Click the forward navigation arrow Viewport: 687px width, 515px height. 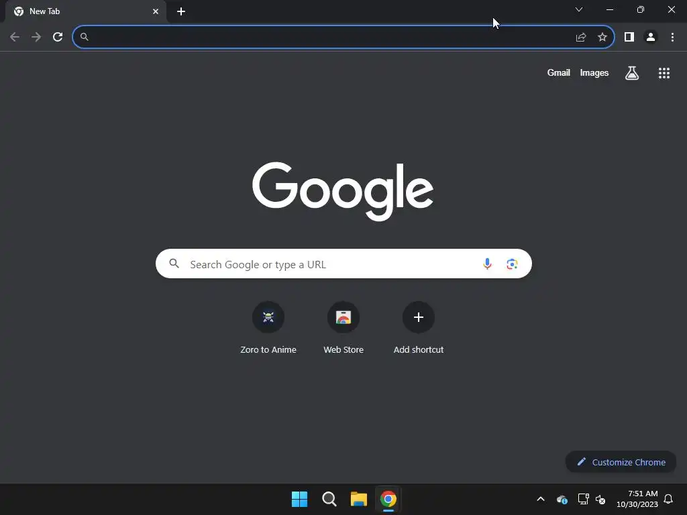(36, 38)
